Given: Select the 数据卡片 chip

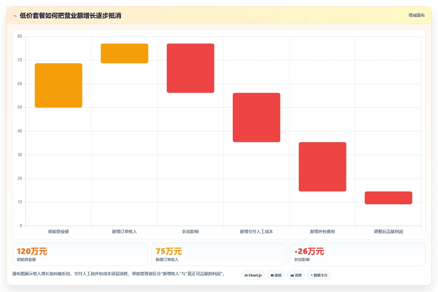Looking at the screenshot, I should coord(319,275).
